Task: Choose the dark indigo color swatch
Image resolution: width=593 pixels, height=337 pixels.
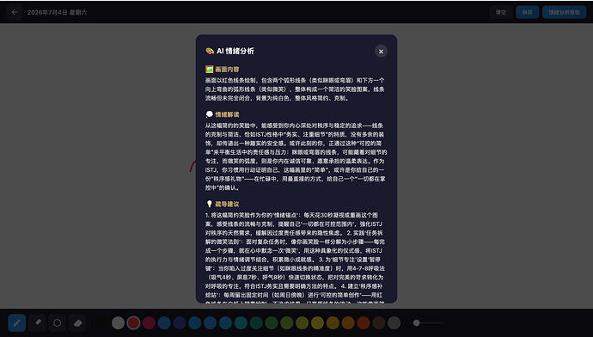Action: (x=180, y=322)
